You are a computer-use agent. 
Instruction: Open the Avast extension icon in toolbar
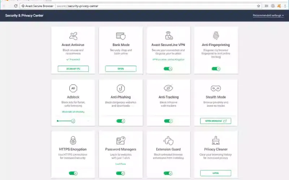[x=279, y=6]
